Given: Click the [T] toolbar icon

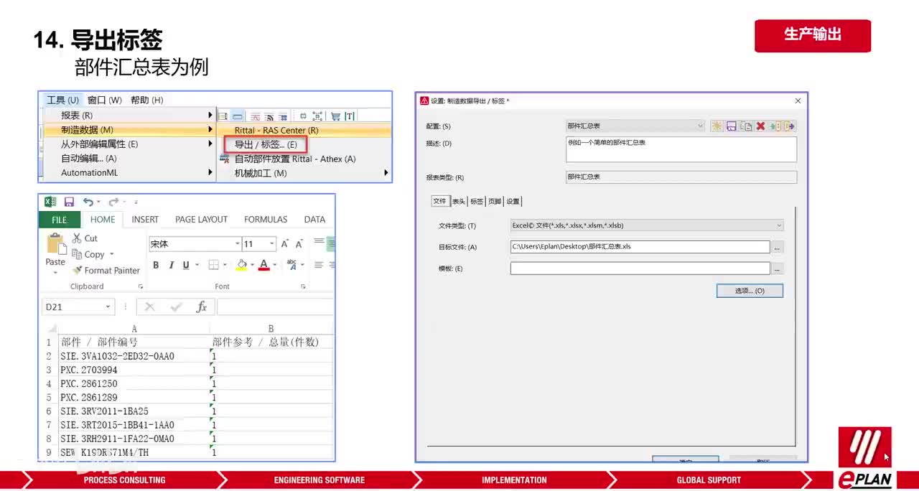Looking at the screenshot, I should coord(350,116).
